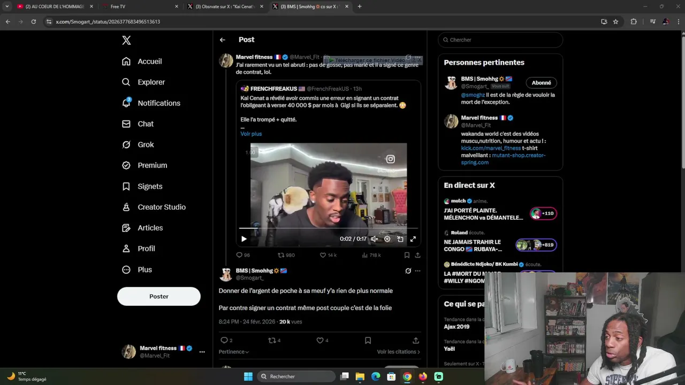The image size is (685, 385).
Task: Open a new browser tab
Action: (x=360, y=6)
